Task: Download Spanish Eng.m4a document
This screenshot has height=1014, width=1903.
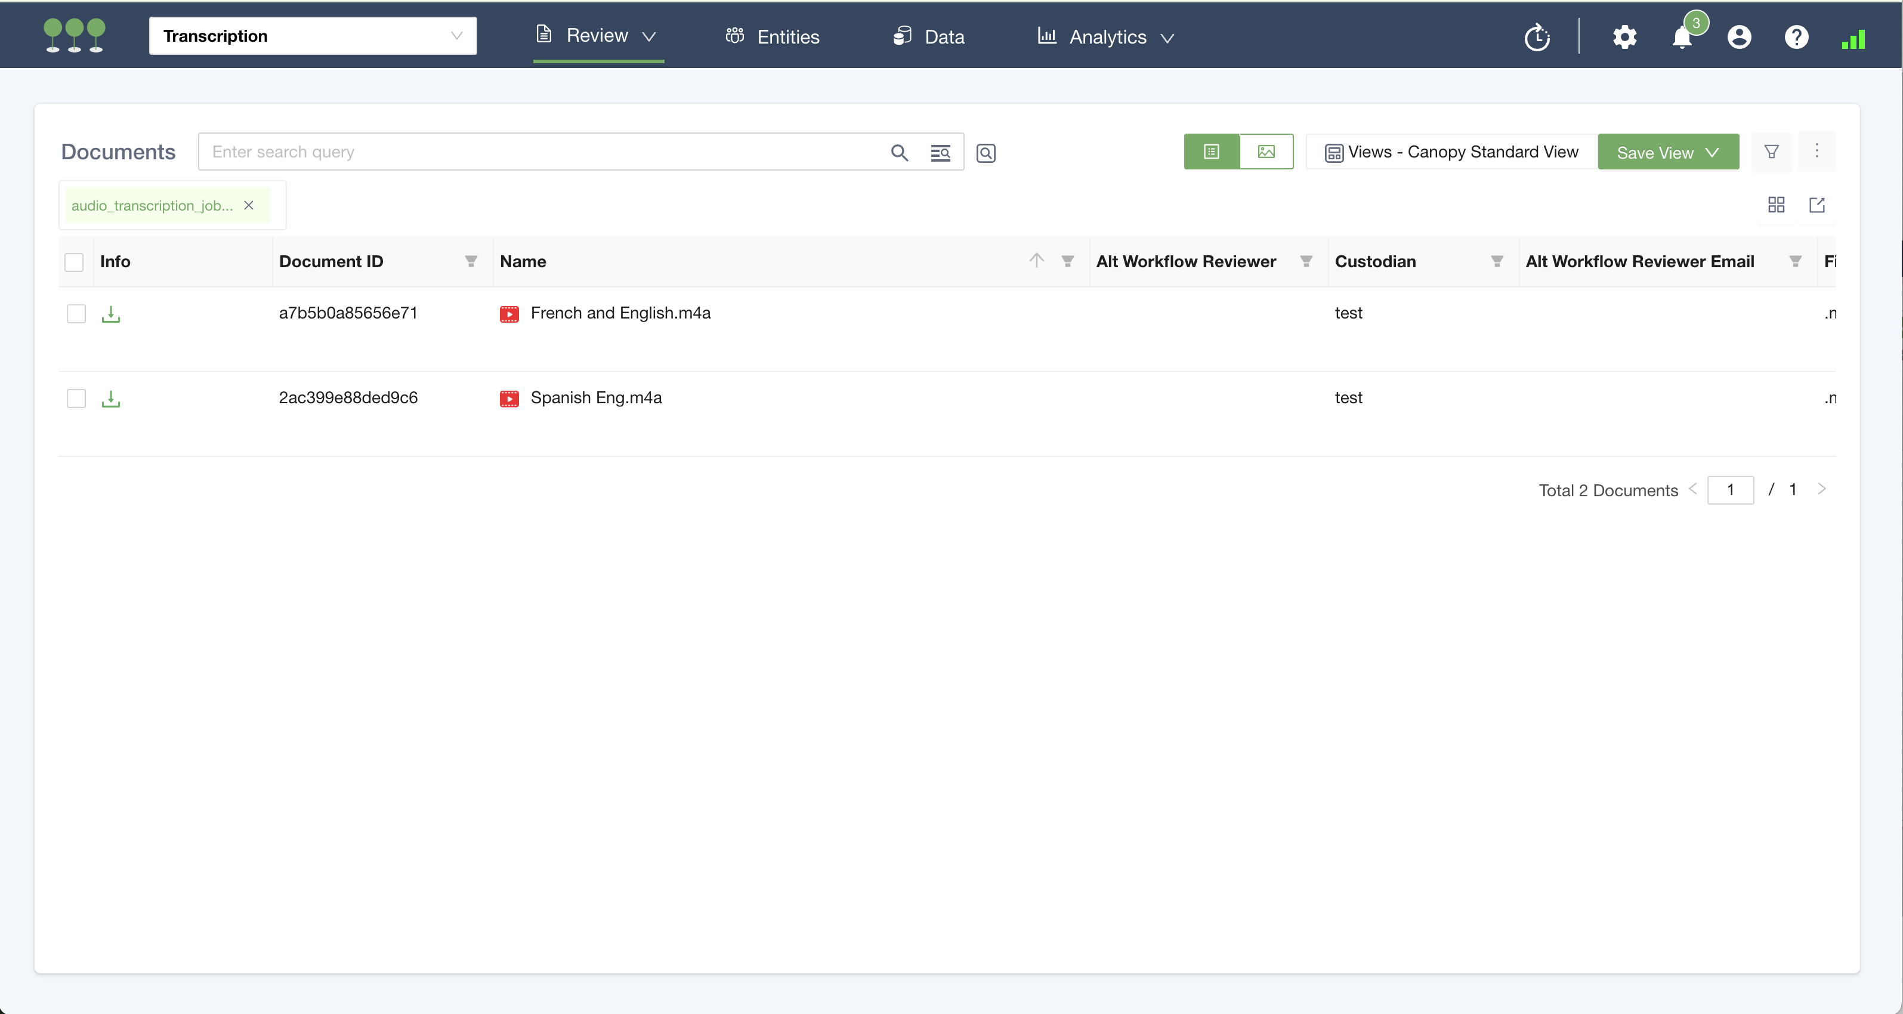Action: click(x=111, y=399)
